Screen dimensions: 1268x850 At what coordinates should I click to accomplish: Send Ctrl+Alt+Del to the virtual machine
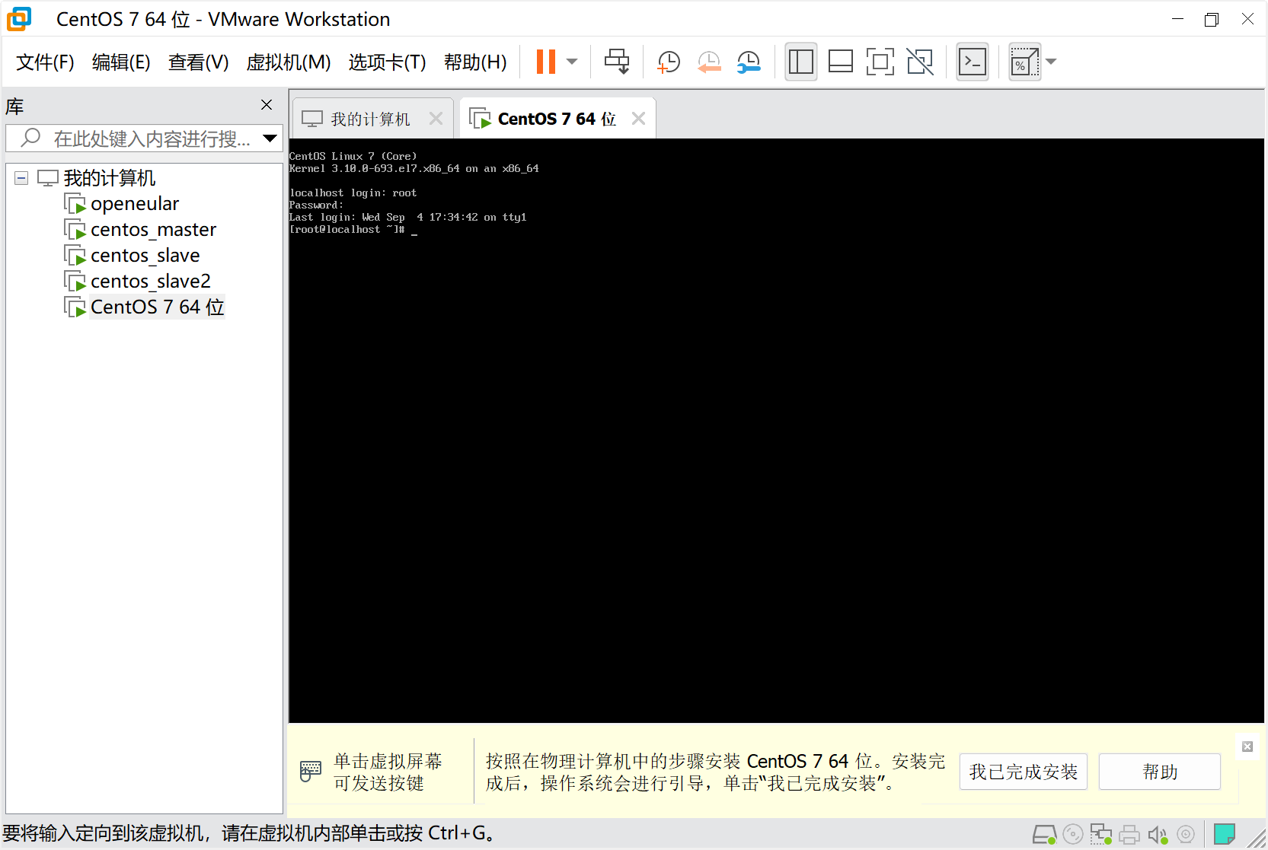pyautogui.click(x=617, y=62)
